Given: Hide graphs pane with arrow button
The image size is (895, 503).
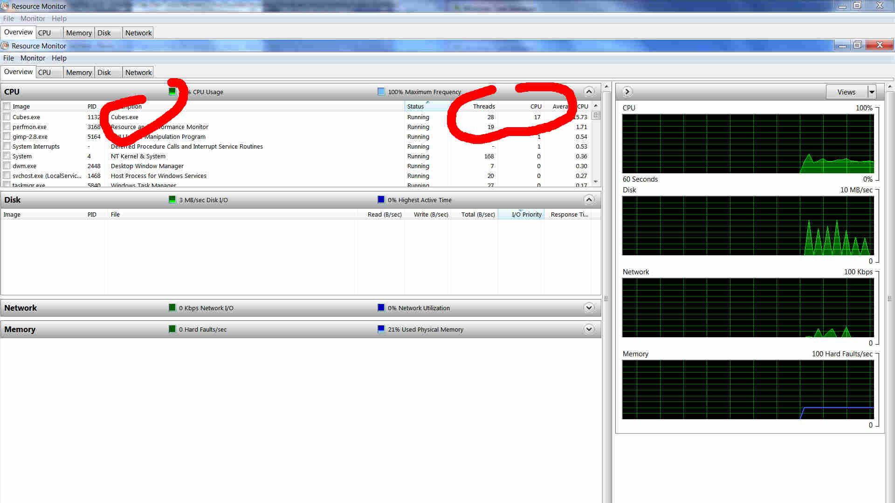Looking at the screenshot, I should (x=627, y=92).
